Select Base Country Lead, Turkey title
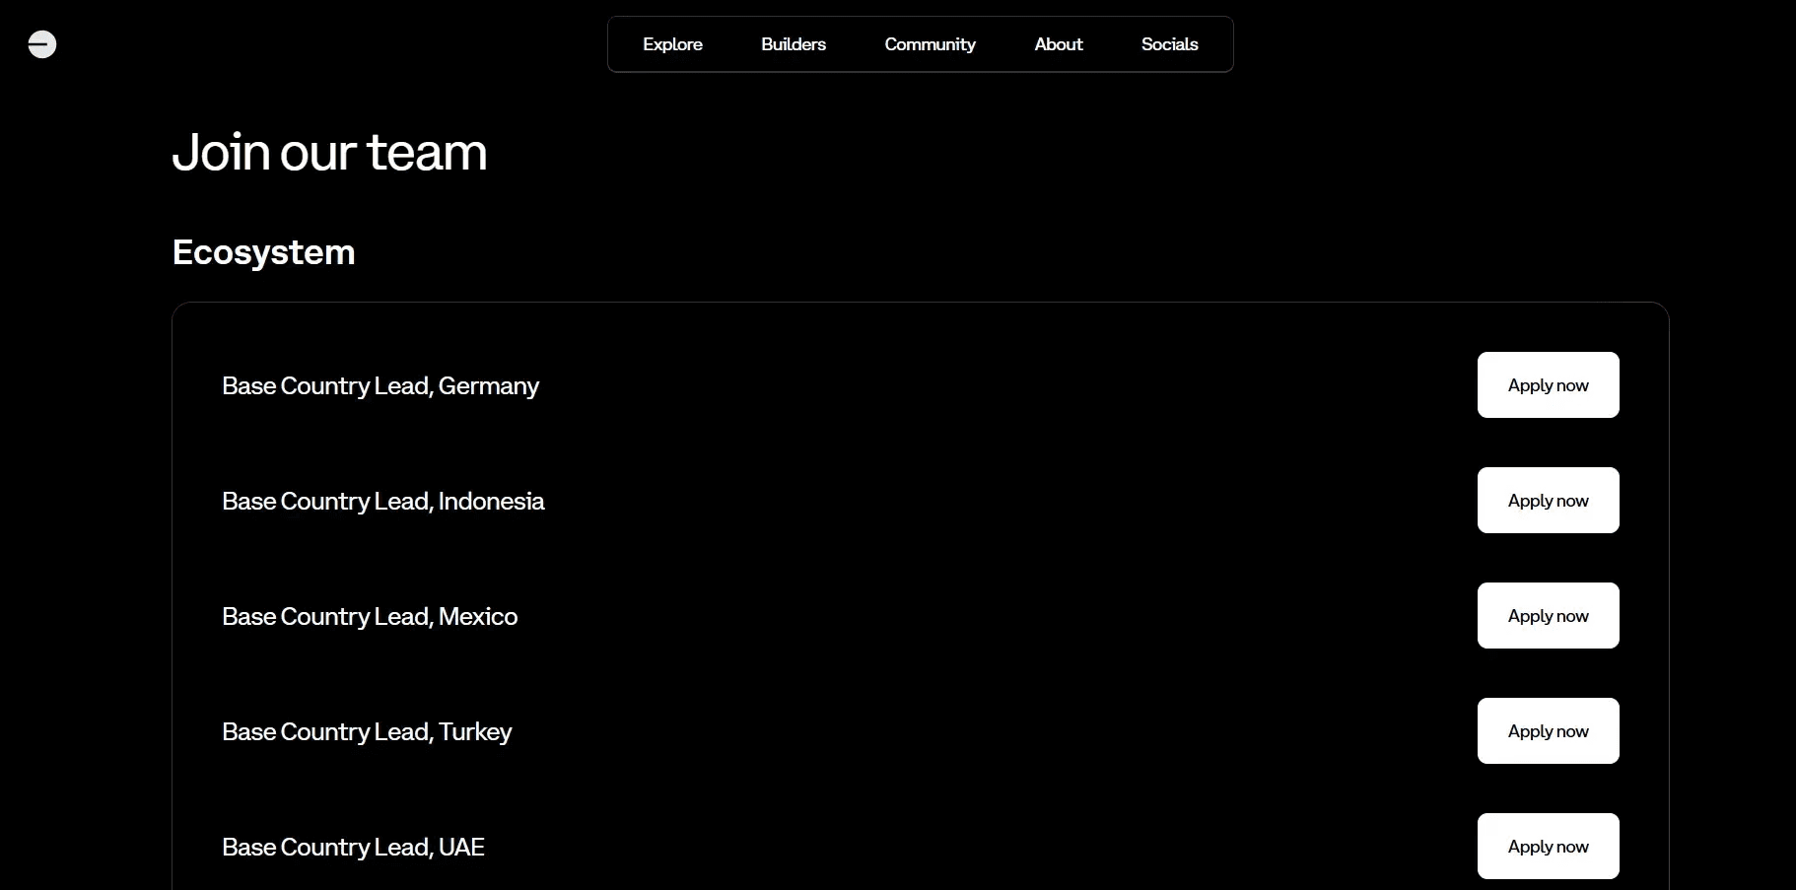The height and width of the screenshot is (890, 1796). pyautogui.click(x=367, y=732)
